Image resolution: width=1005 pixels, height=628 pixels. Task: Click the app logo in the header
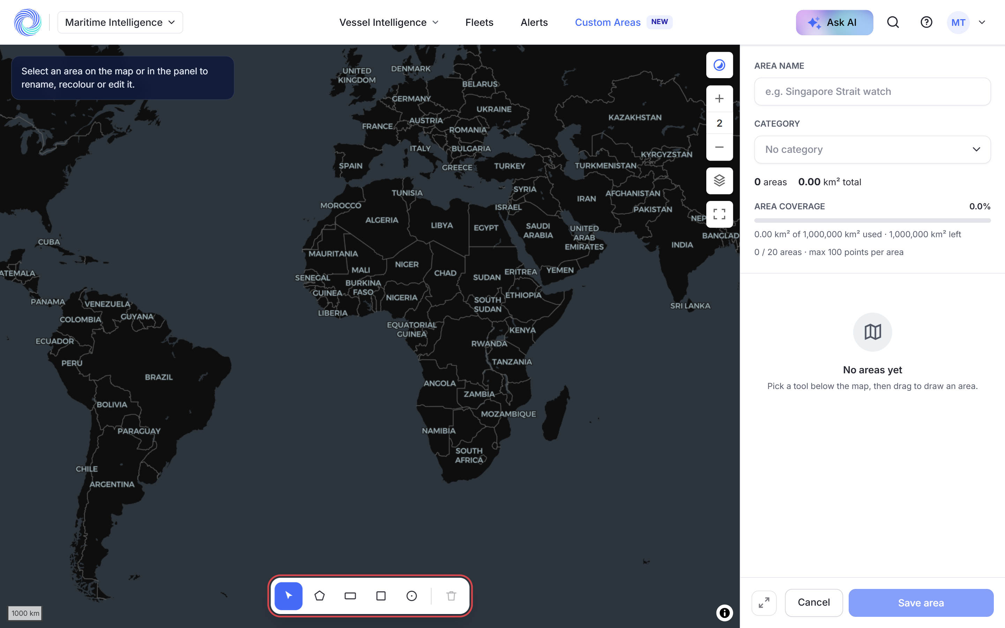pyautogui.click(x=28, y=22)
